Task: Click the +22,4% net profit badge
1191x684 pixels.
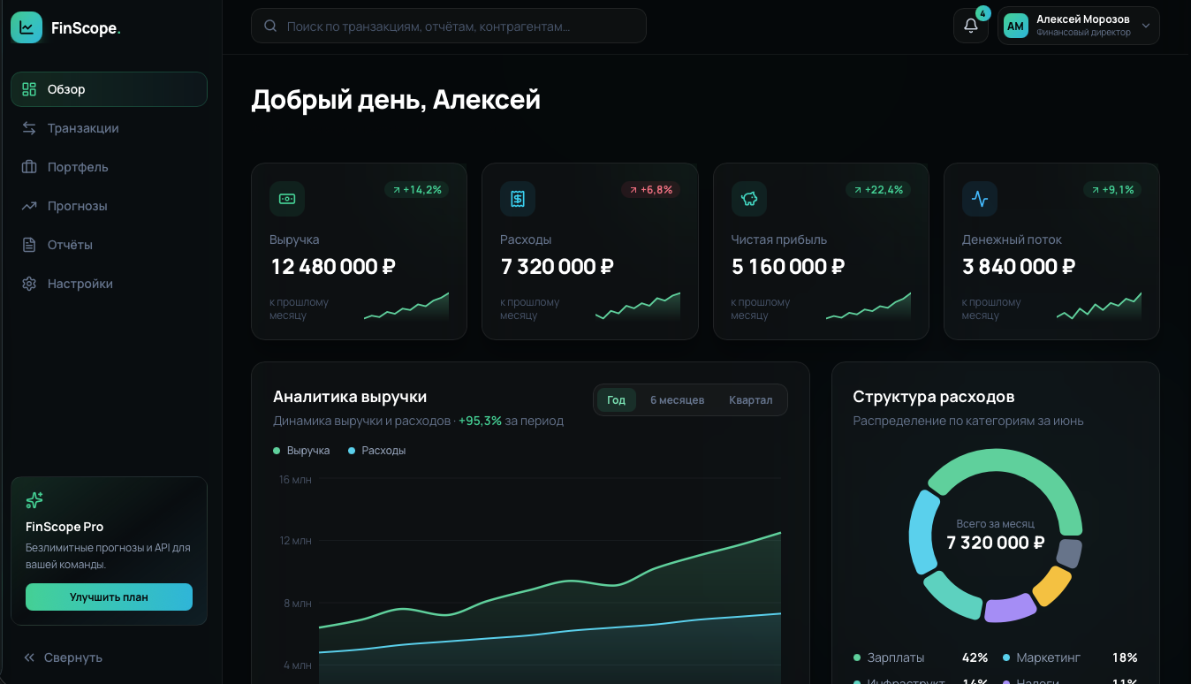Action: (878, 189)
